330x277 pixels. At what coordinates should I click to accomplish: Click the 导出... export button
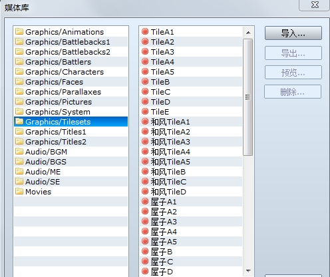click(293, 53)
